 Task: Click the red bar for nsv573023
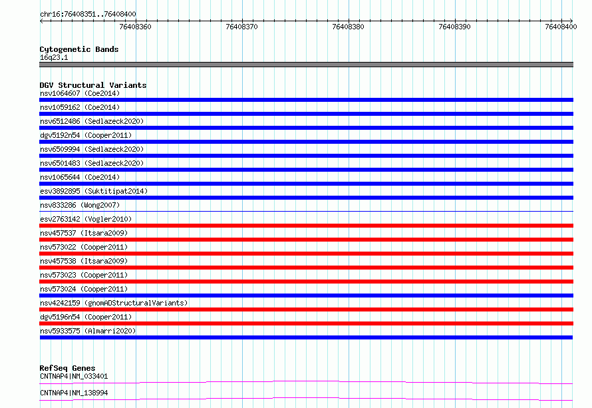click(306, 282)
